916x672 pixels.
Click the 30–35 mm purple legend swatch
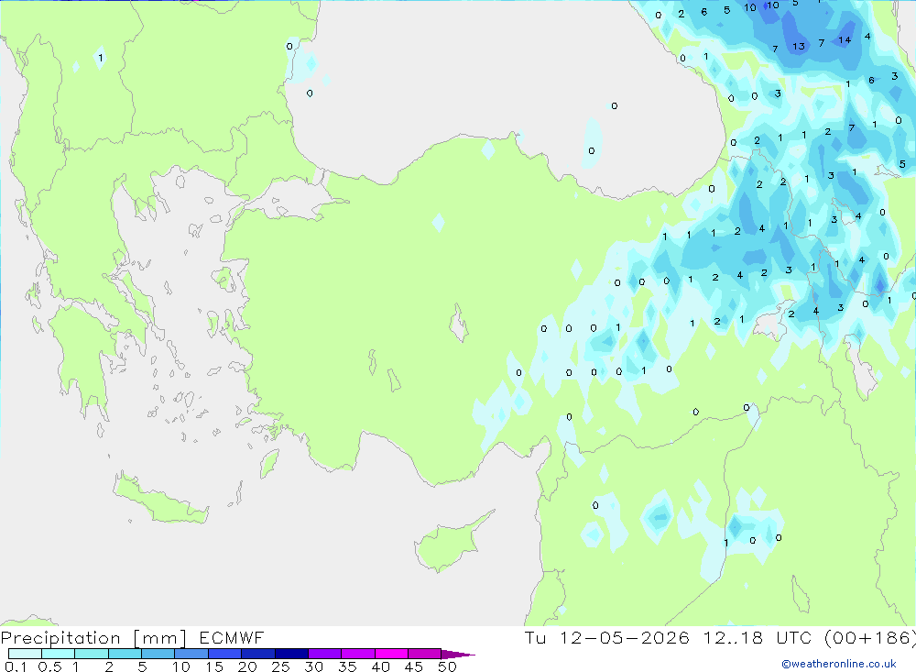point(324,654)
